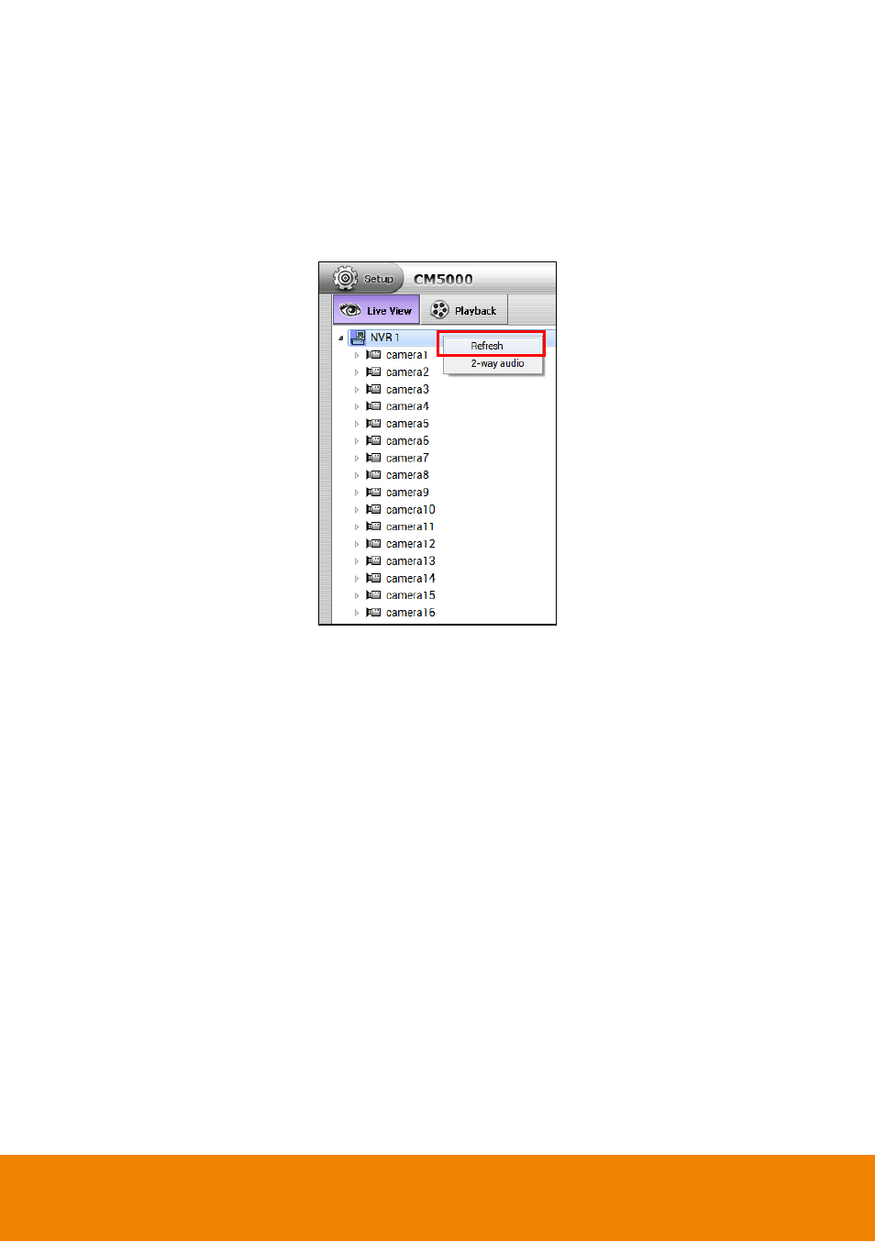This screenshot has height=1242, width=875.
Task: Select the camera15 label
Action: click(x=411, y=596)
